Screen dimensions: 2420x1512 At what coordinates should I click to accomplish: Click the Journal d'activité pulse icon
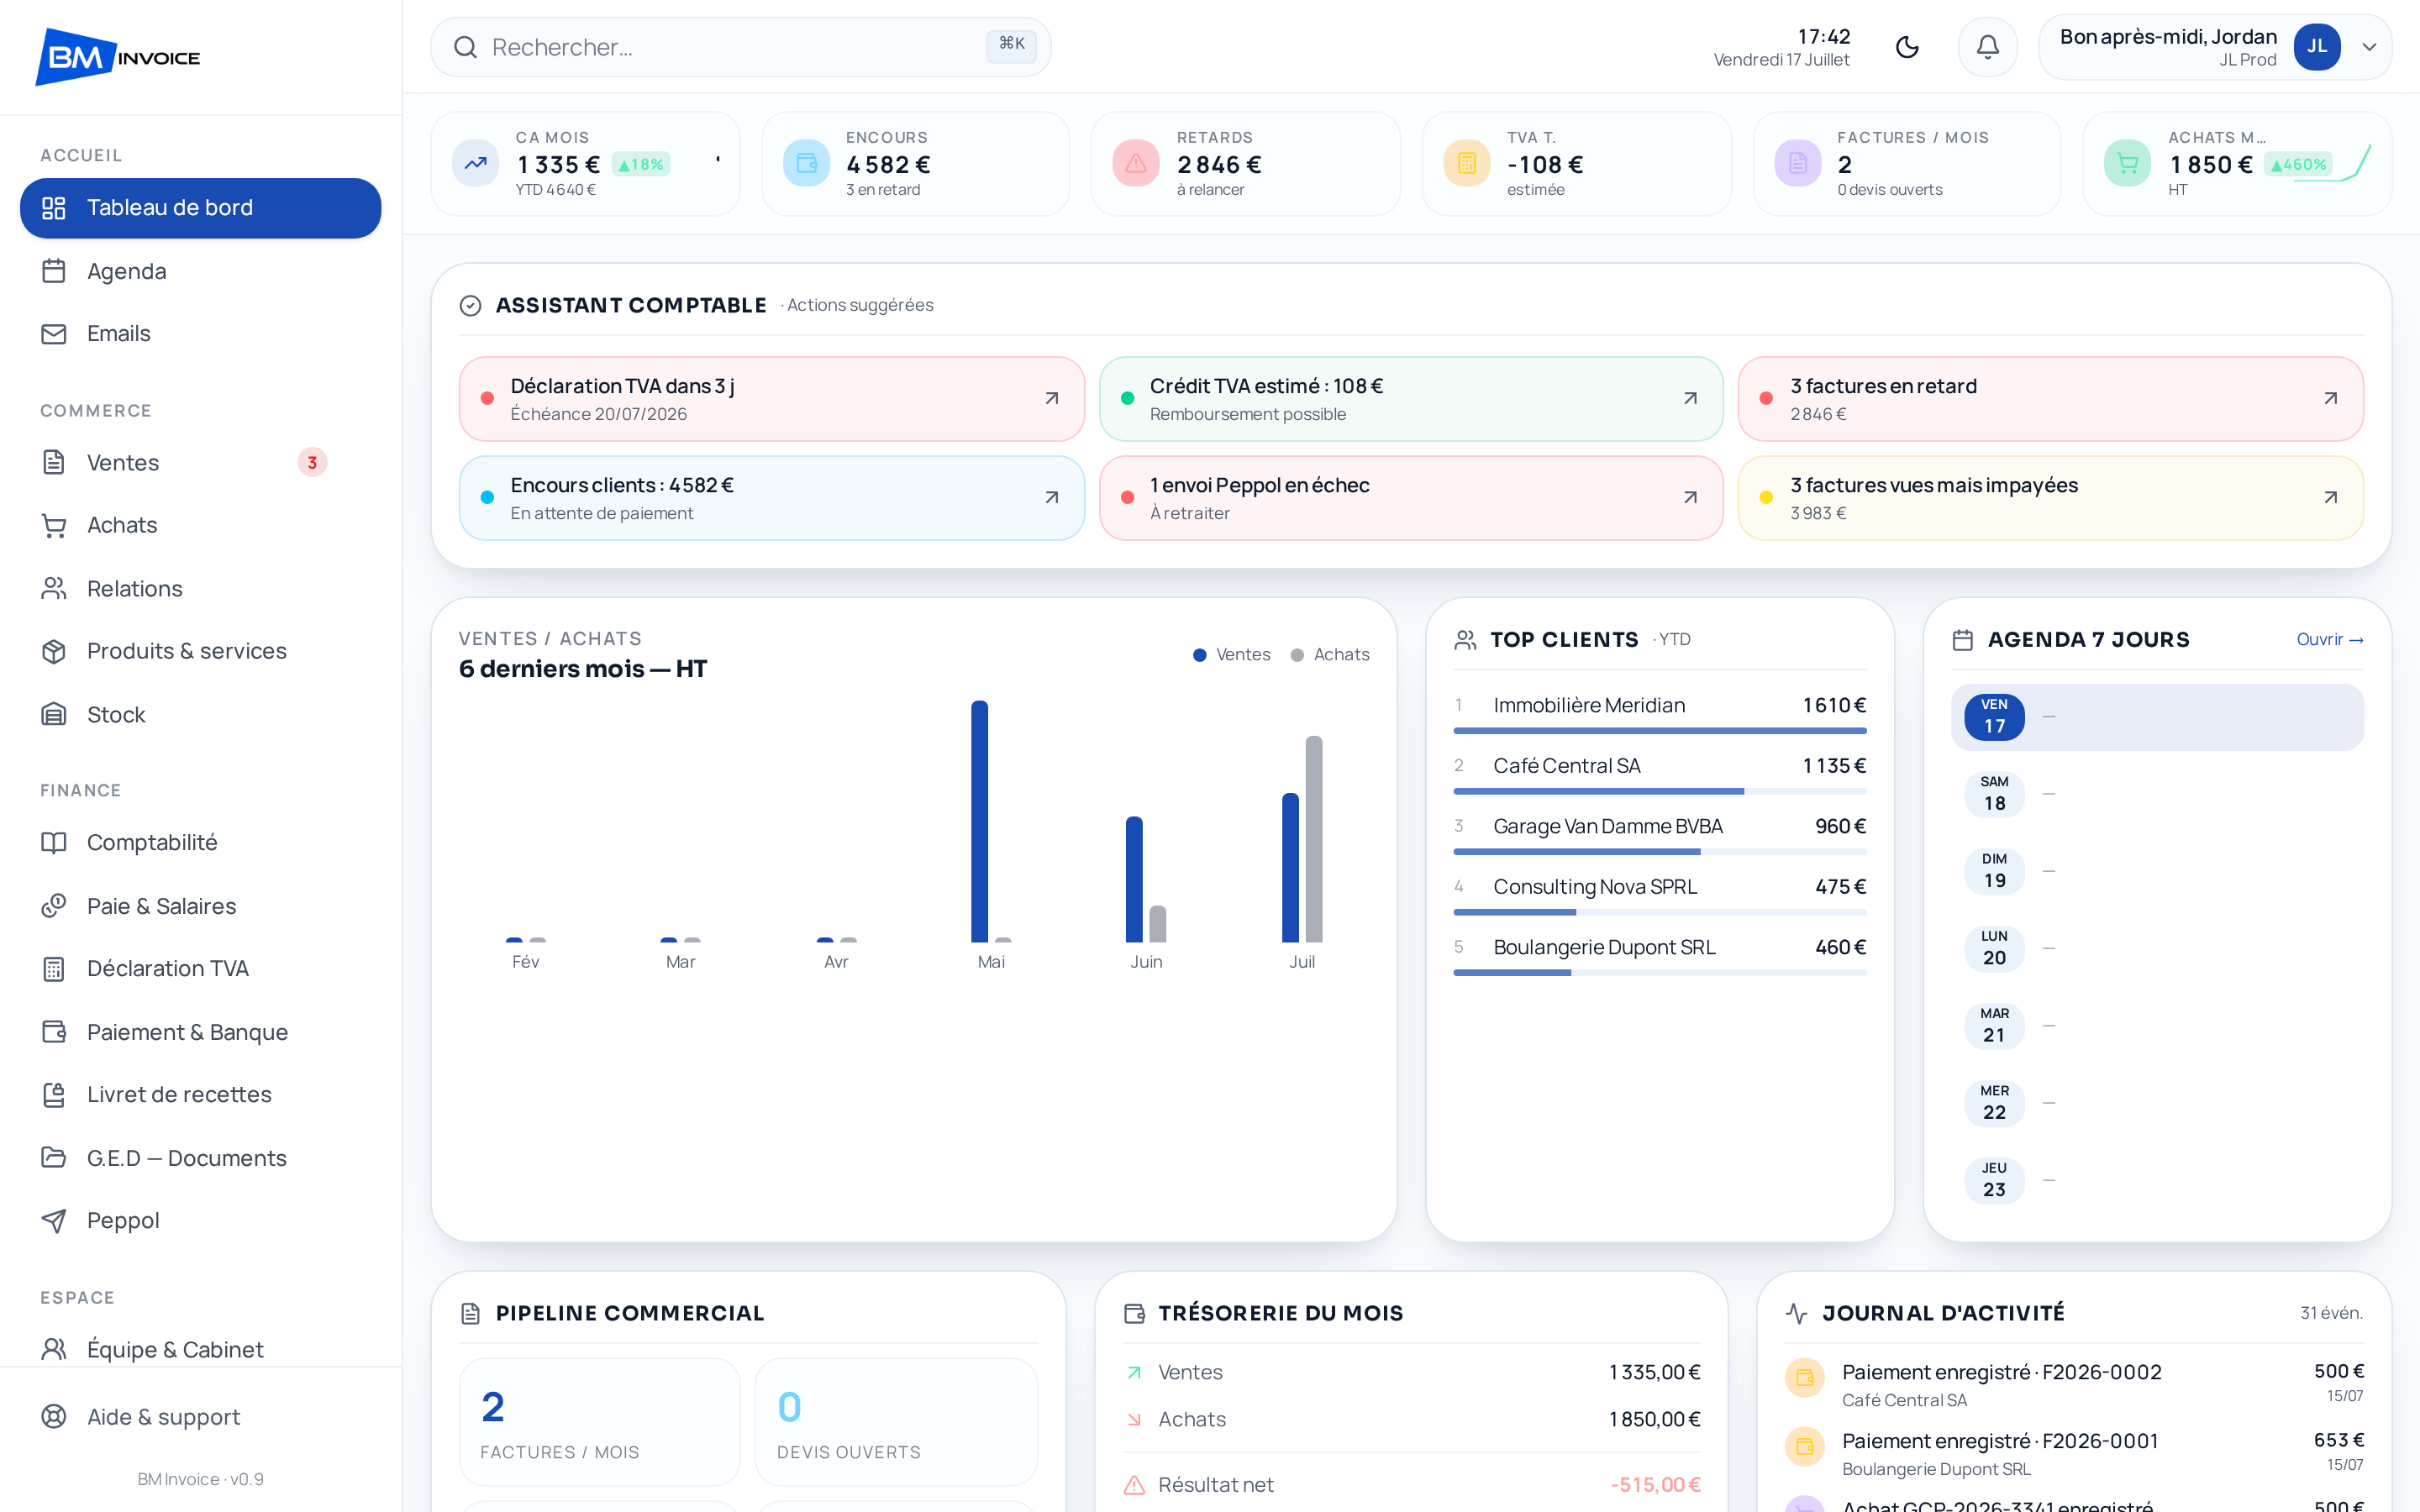click(1796, 1313)
